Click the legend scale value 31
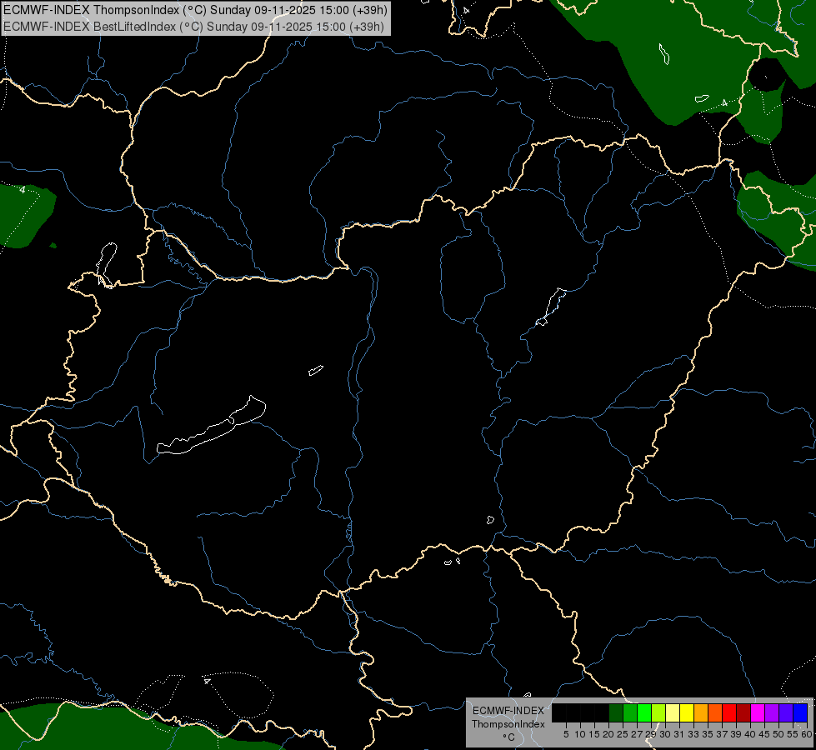The height and width of the screenshot is (750, 816). point(679,734)
